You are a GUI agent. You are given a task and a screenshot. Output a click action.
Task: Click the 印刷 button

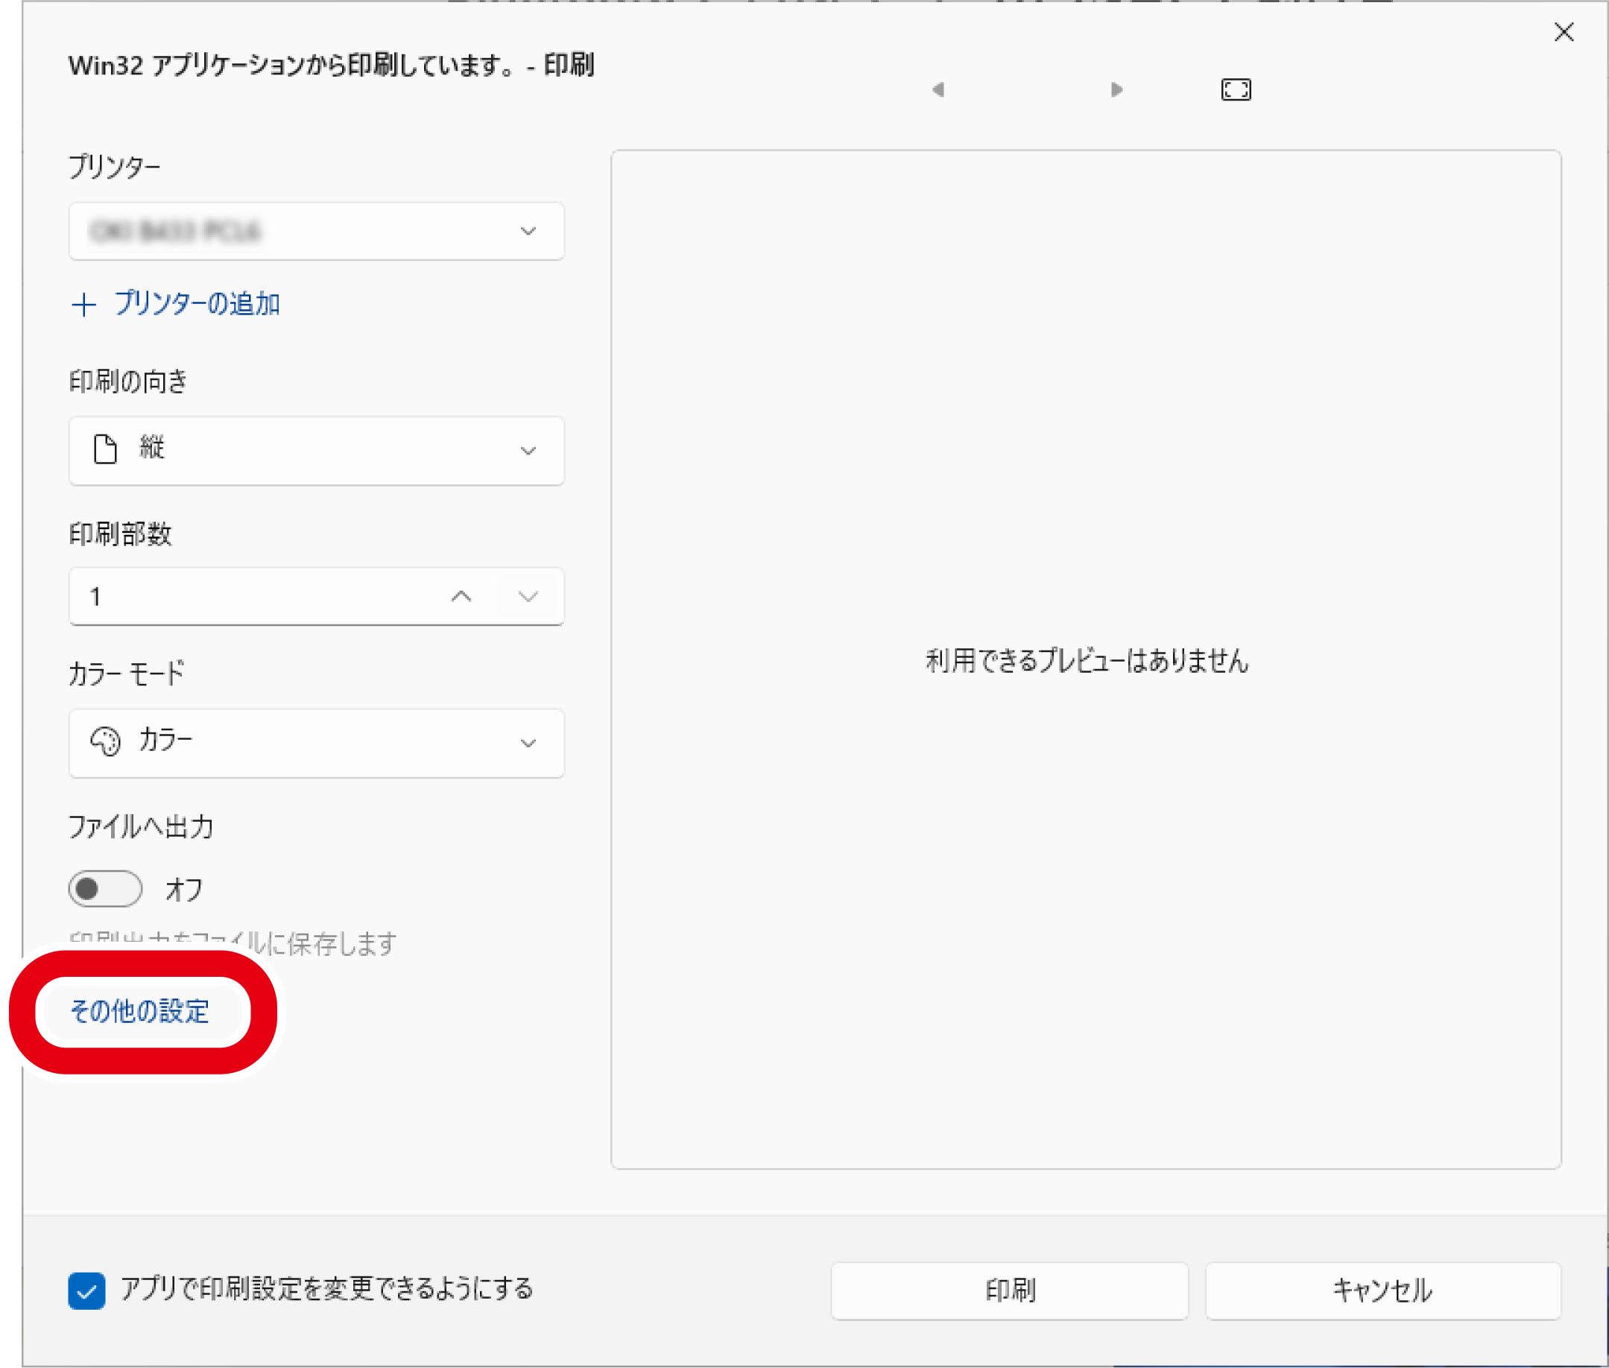click(1009, 1291)
